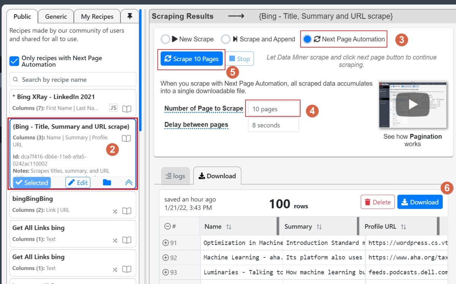This screenshot has width=456, height=284.
Task: Collapse all rows via the # header icon
Action: [x=168, y=226]
